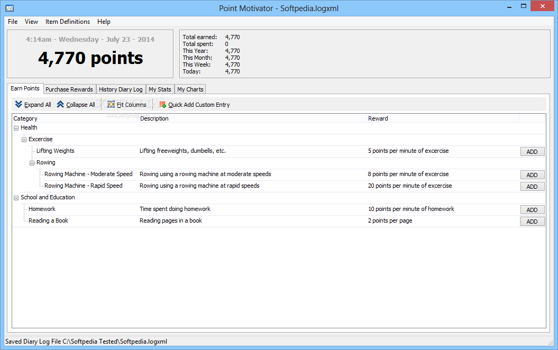
Task: Open the Help menu
Action: click(x=104, y=22)
